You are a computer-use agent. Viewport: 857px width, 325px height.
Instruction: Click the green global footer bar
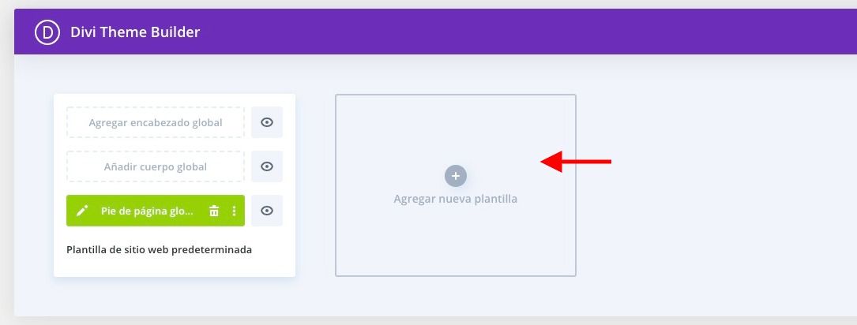(156, 211)
